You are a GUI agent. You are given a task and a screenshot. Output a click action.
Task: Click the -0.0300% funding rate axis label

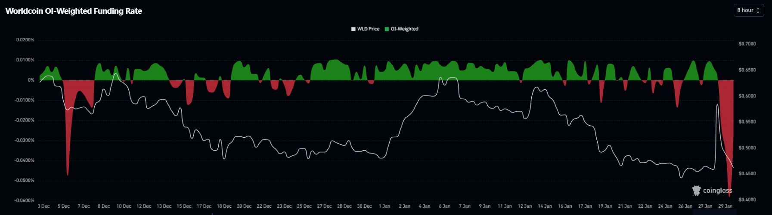click(x=25, y=140)
